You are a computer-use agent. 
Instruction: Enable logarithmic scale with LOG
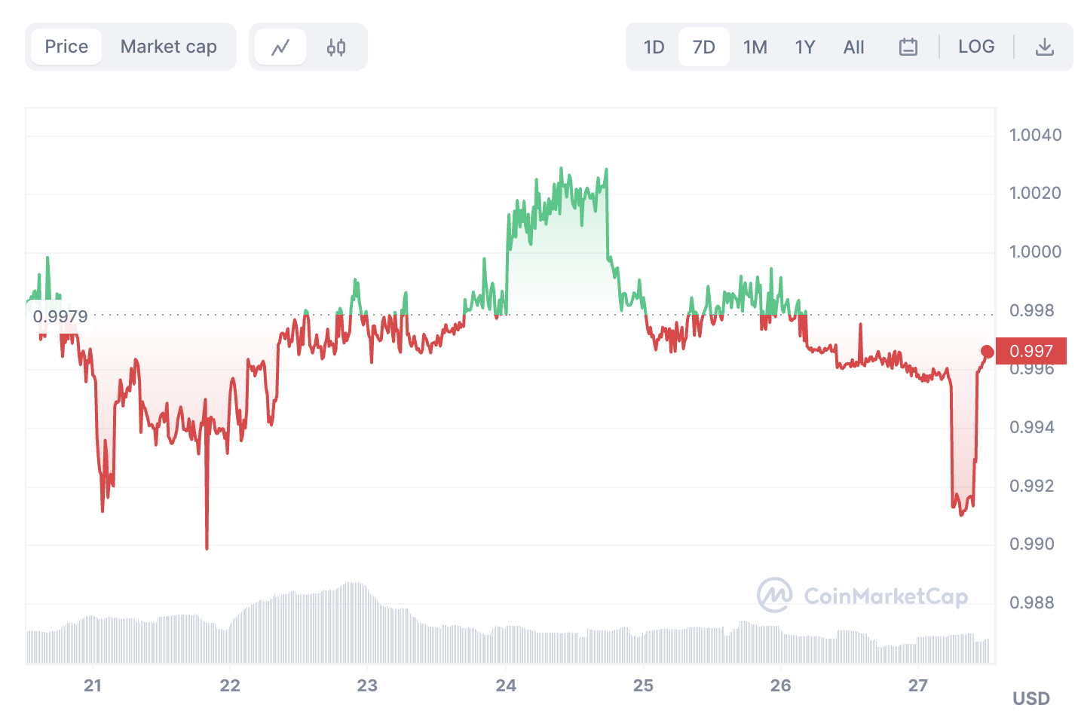tap(976, 46)
